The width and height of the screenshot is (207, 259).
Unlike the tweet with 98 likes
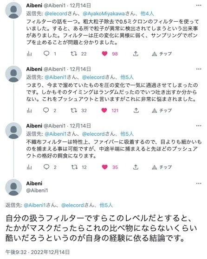pos(104,54)
